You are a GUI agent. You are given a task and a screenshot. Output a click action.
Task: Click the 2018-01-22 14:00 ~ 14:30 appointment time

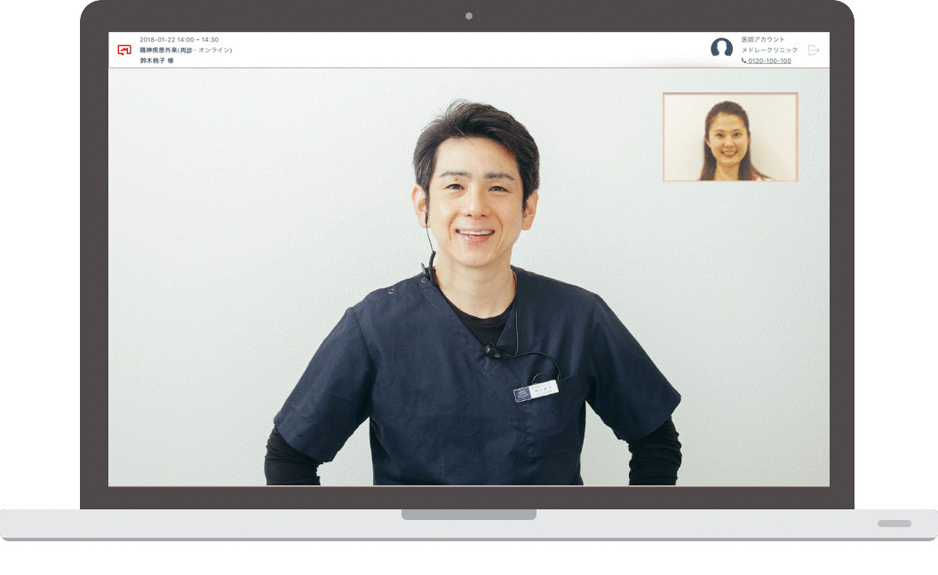pos(179,40)
